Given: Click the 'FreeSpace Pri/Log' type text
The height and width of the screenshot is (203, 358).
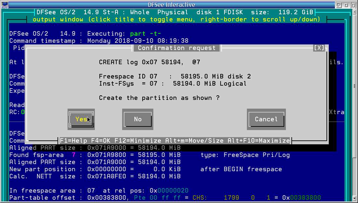Looking at the screenshot, I should coord(257,155).
